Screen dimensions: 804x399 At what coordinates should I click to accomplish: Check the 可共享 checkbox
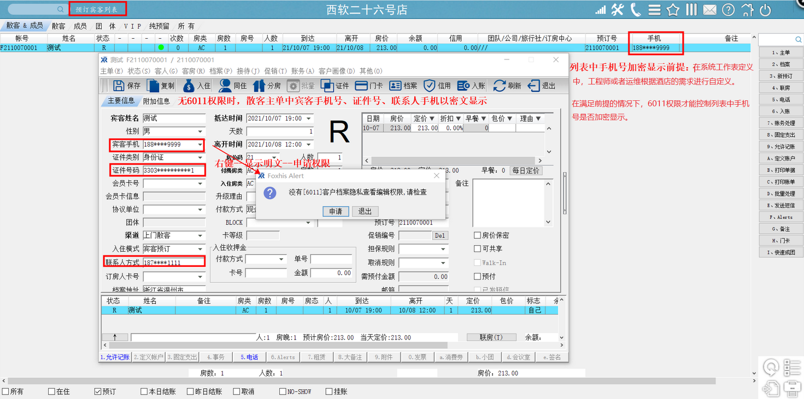click(x=477, y=248)
